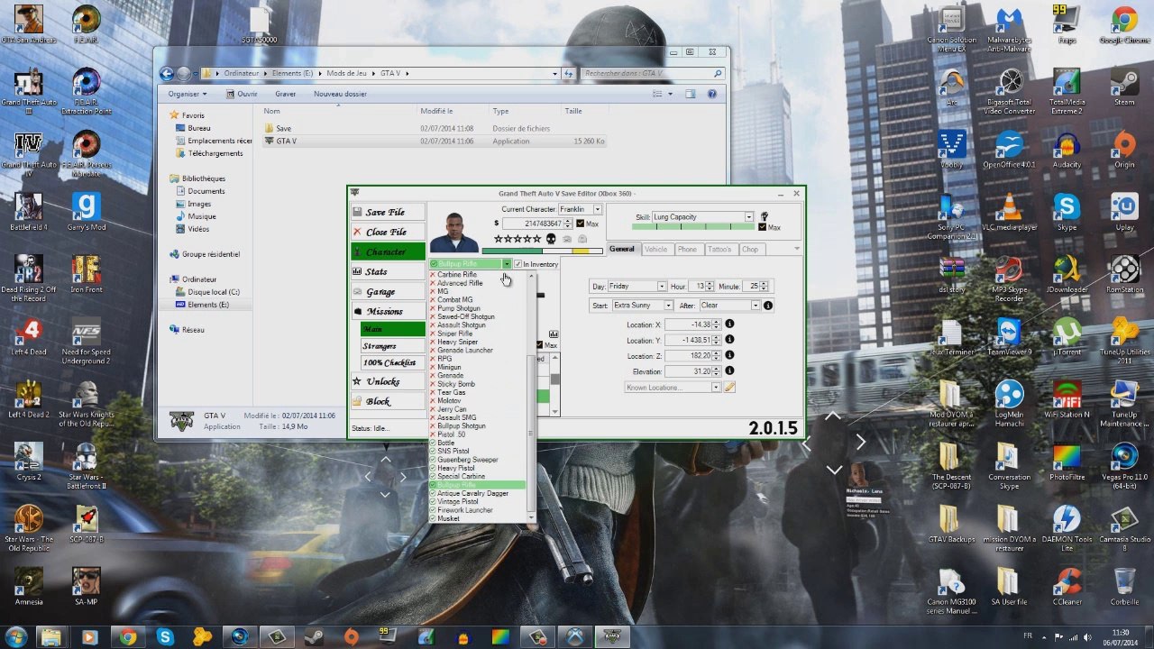Click Close File in the save editor sidebar
The width and height of the screenshot is (1154, 649).
[388, 232]
